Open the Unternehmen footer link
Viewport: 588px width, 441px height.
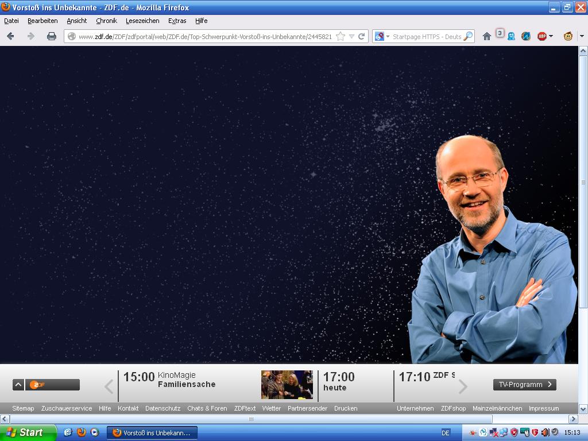(x=415, y=408)
